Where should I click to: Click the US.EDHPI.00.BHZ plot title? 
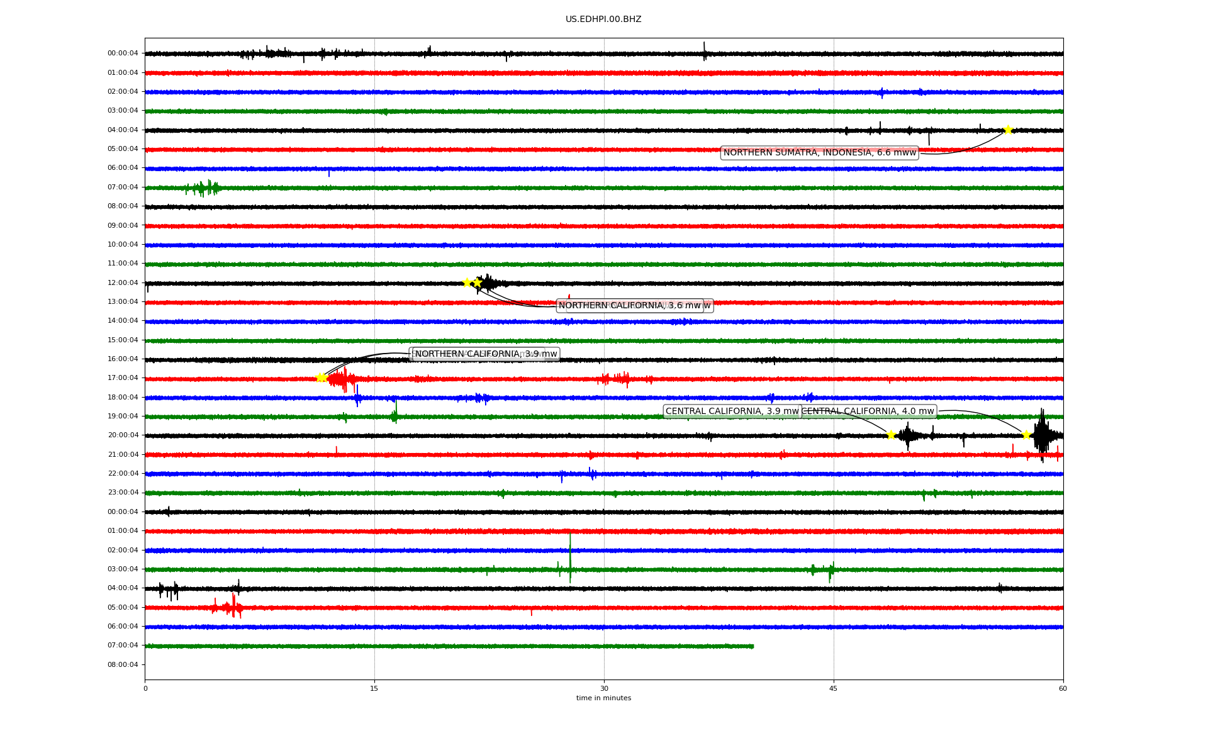pyautogui.click(x=603, y=20)
